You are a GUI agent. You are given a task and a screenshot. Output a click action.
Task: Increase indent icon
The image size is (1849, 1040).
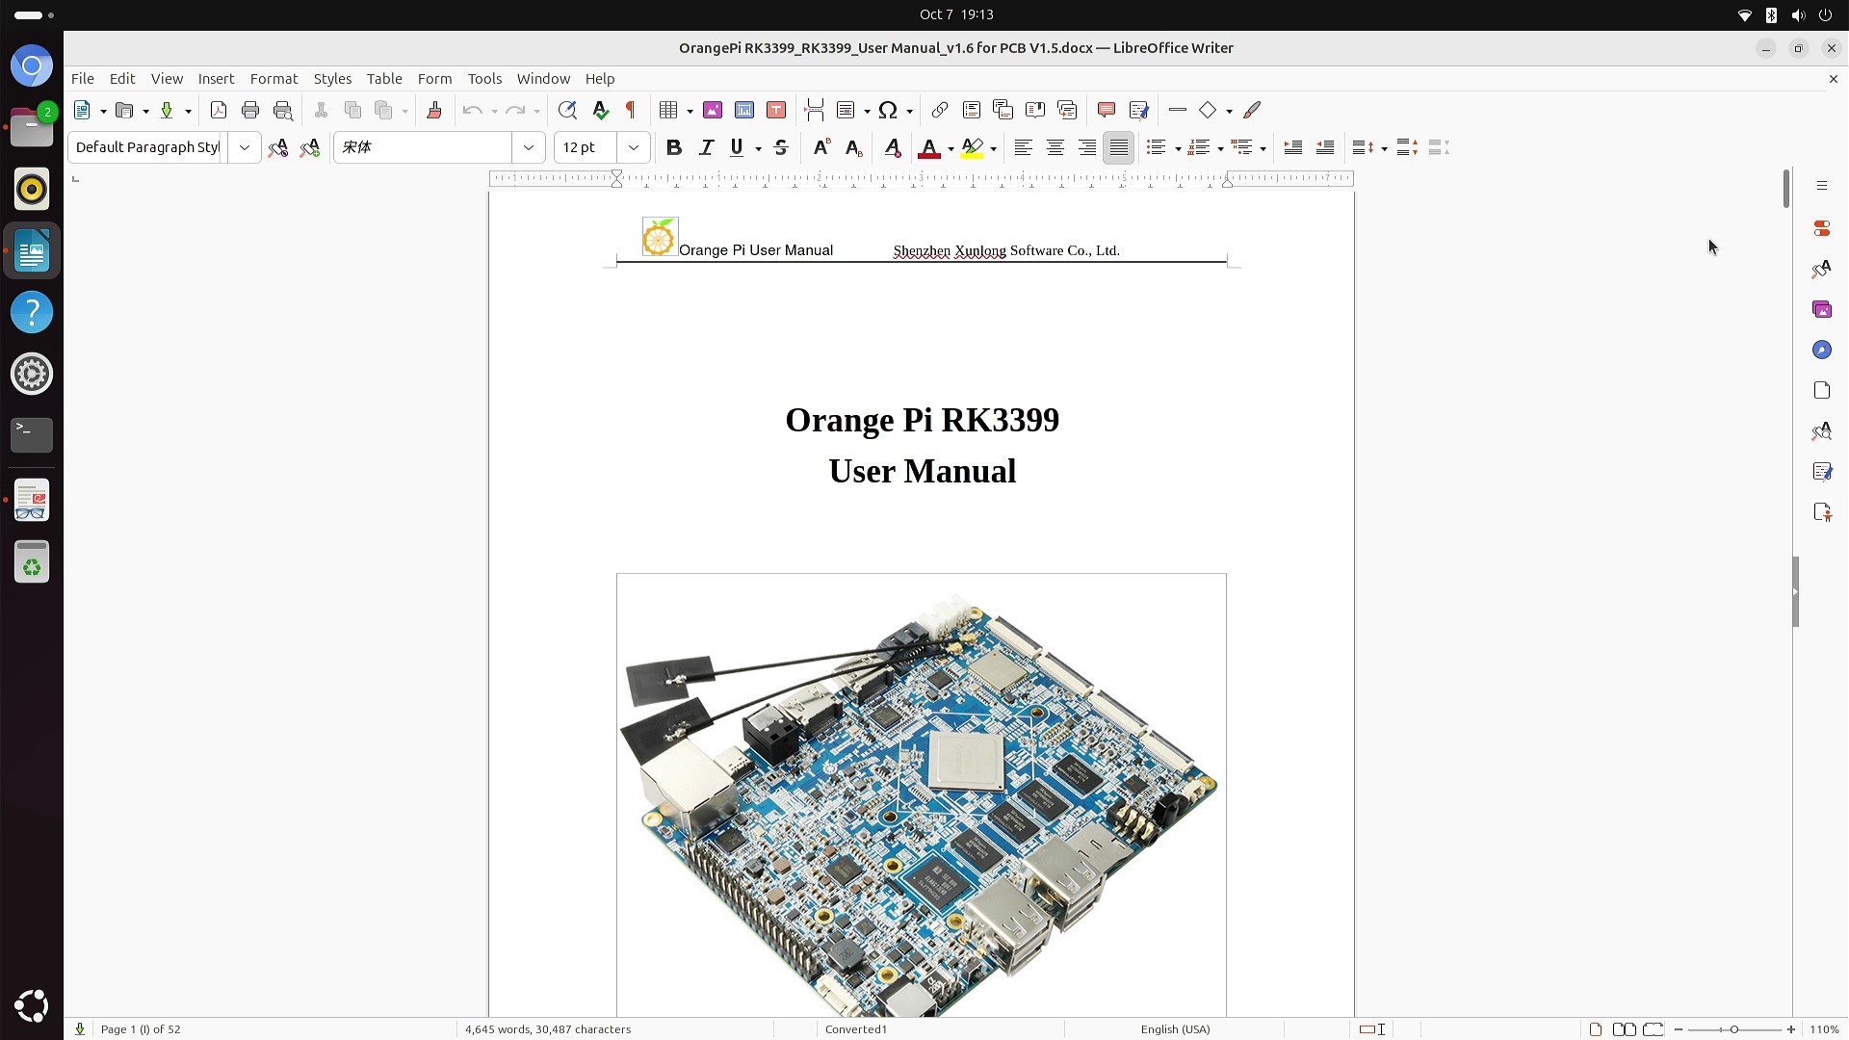pyautogui.click(x=1293, y=147)
